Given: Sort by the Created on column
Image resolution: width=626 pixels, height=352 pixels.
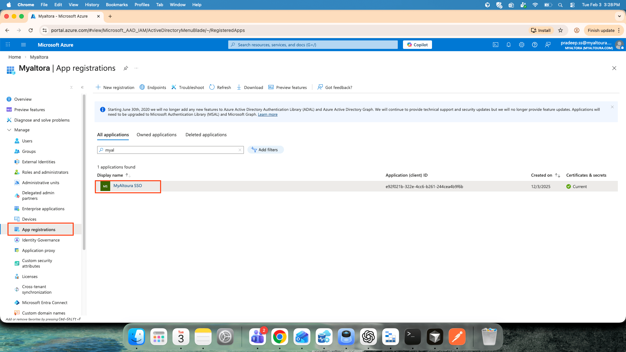Looking at the screenshot, I should [x=545, y=175].
